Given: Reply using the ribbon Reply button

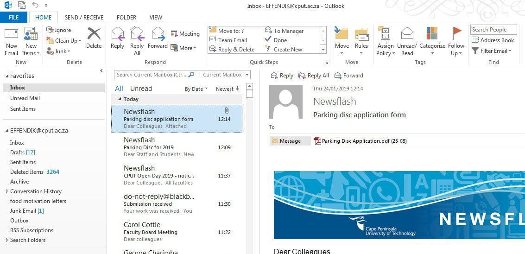Looking at the screenshot, I should (x=118, y=38).
